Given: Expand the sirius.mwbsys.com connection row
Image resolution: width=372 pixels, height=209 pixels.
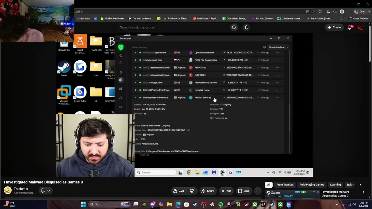Looking at the screenshot, I should (135, 82).
